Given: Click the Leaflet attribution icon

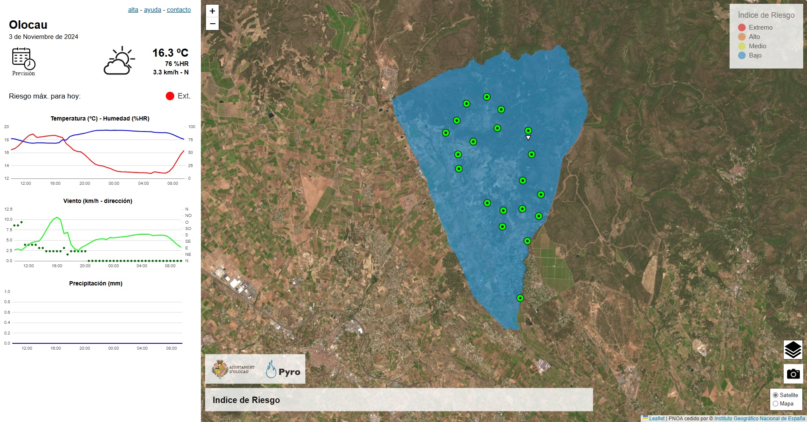Looking at the screenshot, I should pos(645,416).
